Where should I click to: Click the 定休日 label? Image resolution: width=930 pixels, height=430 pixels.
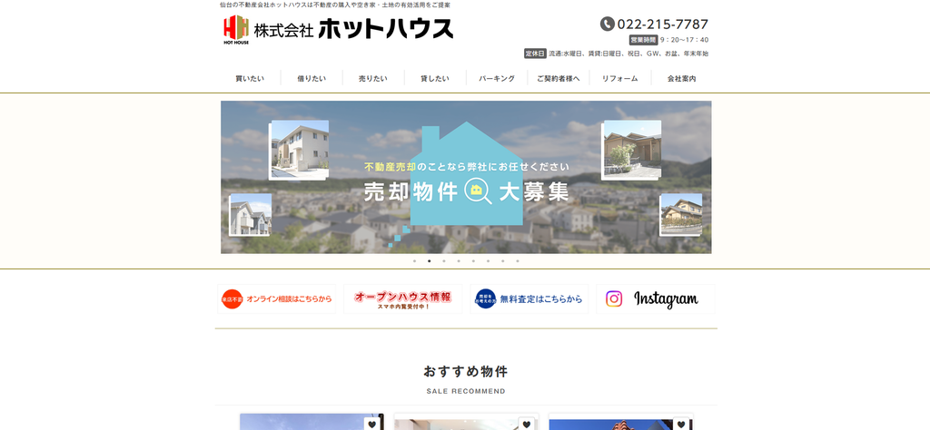pos(535,54)
